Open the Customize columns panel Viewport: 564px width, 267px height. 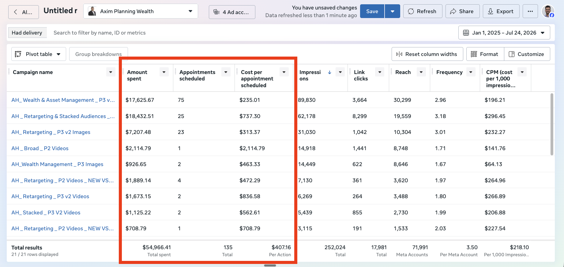click(x=527, y=54)
